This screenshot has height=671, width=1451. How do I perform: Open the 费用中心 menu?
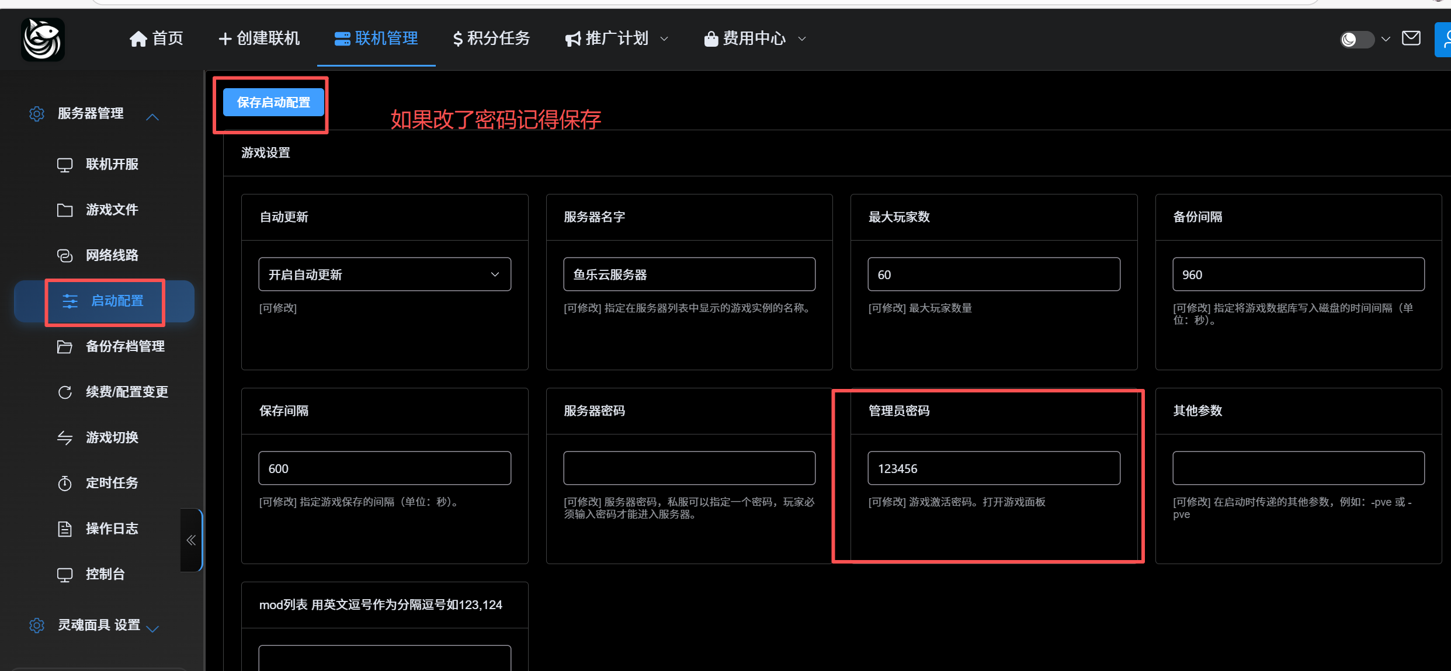click(x=755, y=39)
